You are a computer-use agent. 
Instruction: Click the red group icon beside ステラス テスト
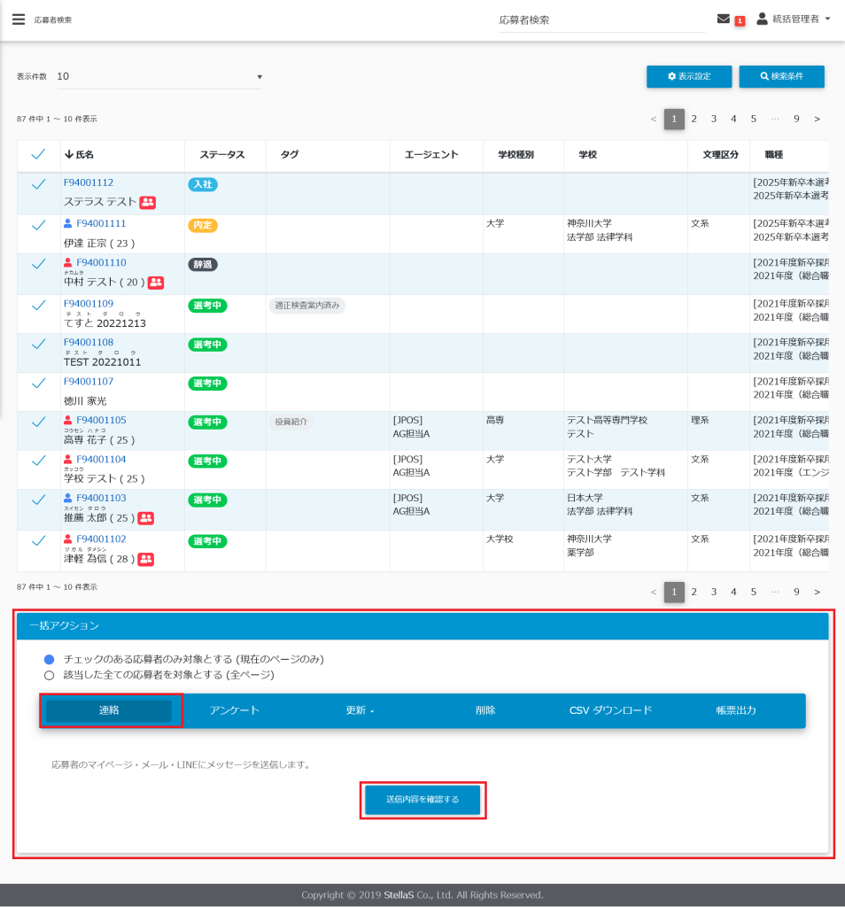(x=147, y=203)
